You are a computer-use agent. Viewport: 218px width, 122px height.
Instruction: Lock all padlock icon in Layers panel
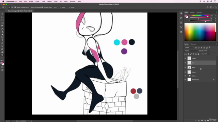pos(198,54)
